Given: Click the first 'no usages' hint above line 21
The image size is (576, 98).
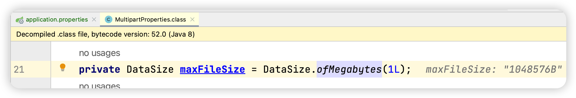Looking at the screenshot, I should click(x=99, y=53).
